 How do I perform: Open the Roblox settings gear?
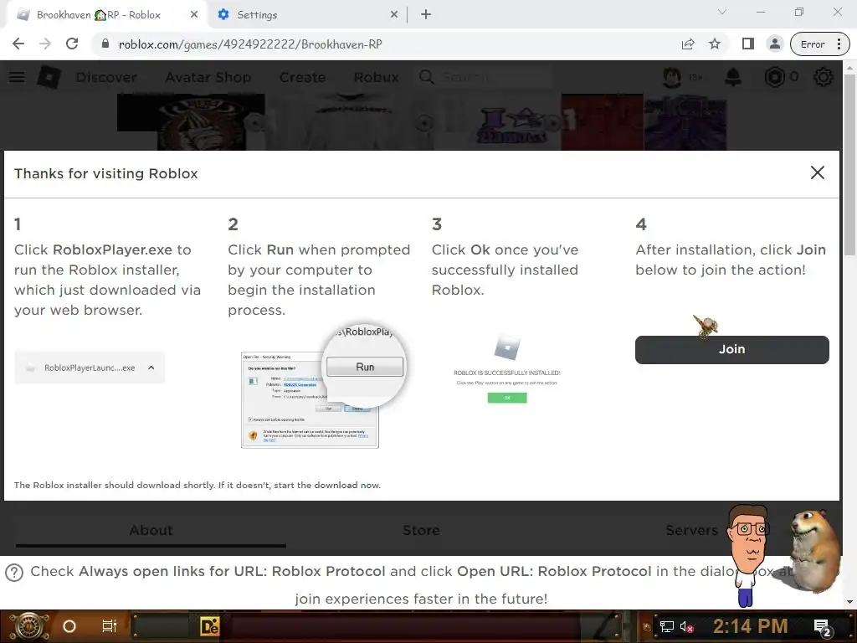pos(824,77)
